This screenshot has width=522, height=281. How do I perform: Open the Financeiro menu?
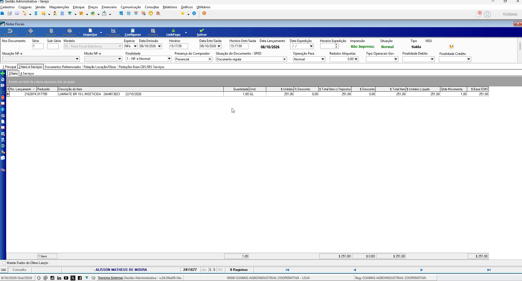point(109,7)
